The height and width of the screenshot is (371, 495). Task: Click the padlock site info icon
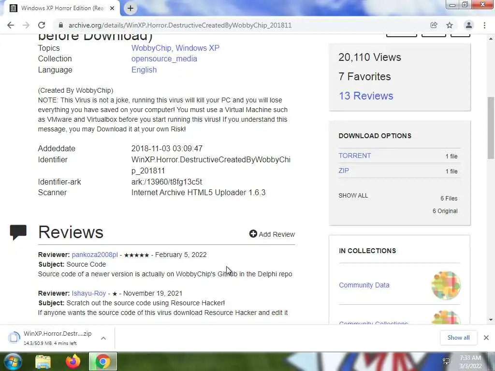(x=61, y=25)
